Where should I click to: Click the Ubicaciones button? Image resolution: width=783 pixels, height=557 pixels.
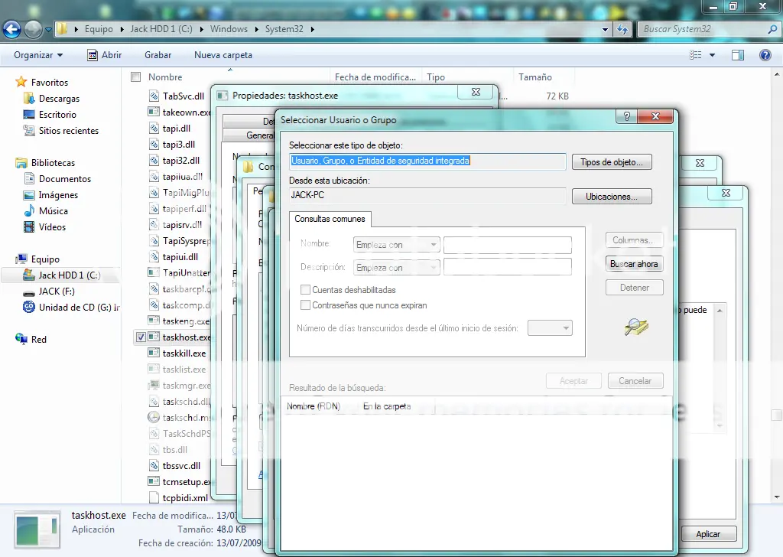pyautogui.click(x=612, y=197)
